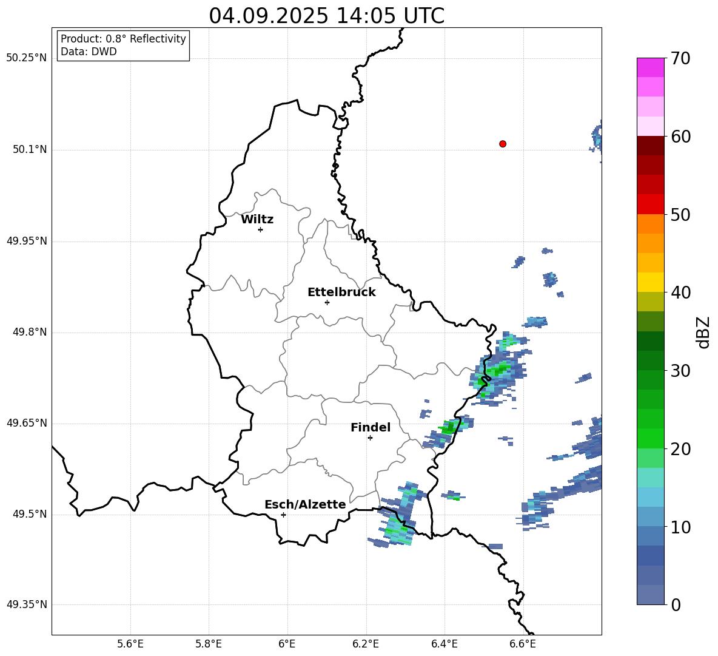This screenshot has height=656, width=718.
Task: Click the 6.6°E longitude label
Action: pos(523,644)
